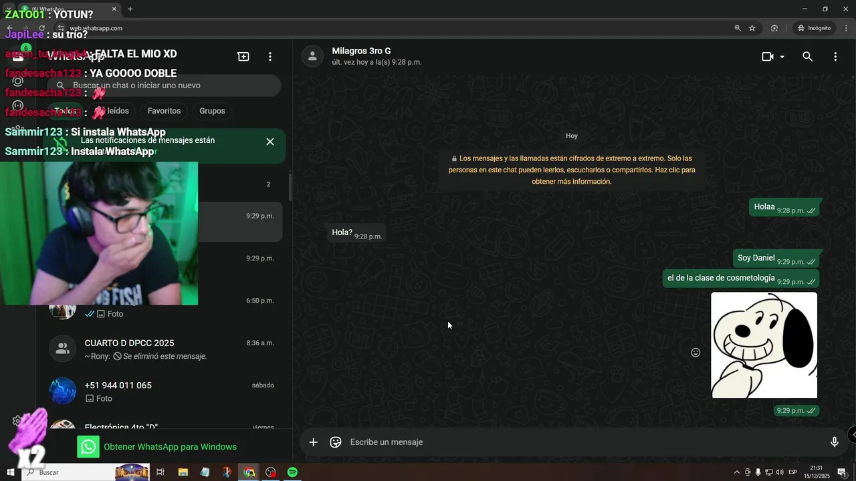Click the Escribe un mensaje field

585,442
